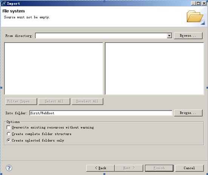Select Create complete folder structure option
208x175 pixels.
click(x=8, y=134)
